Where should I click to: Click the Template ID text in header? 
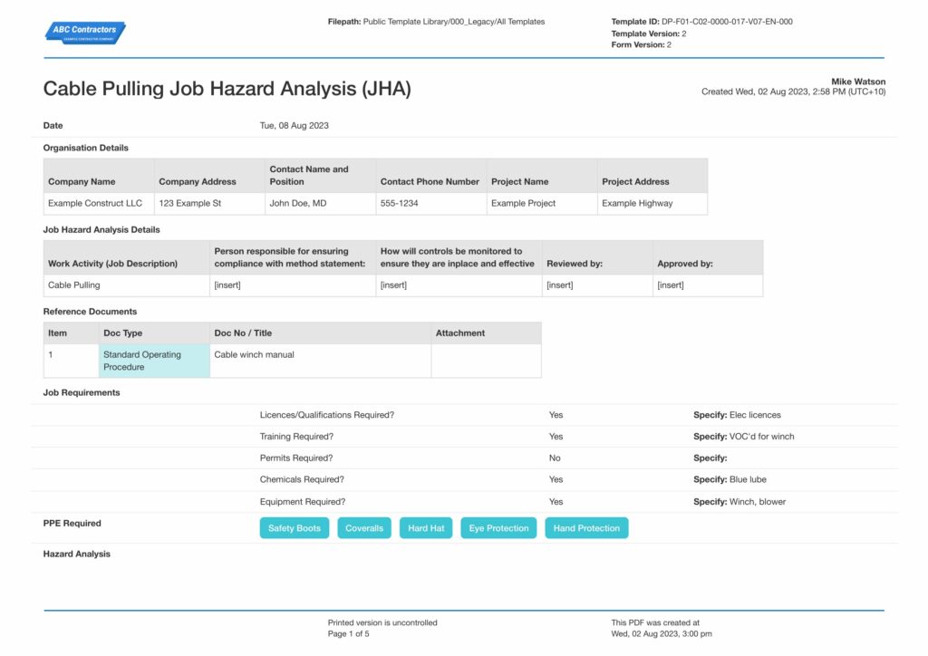coord(702,22)
